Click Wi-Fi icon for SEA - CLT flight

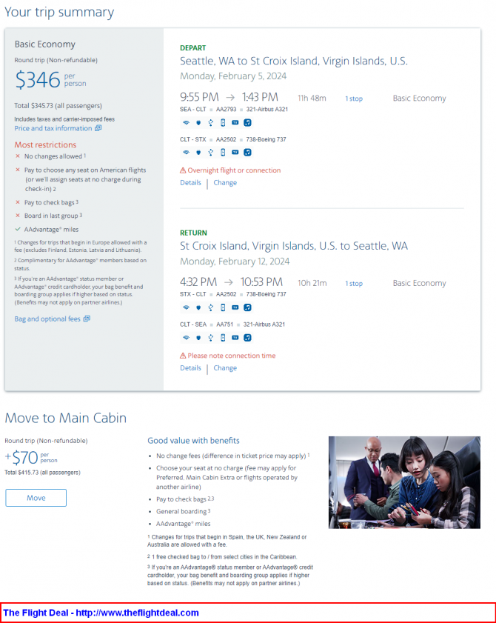pos(186,122)
